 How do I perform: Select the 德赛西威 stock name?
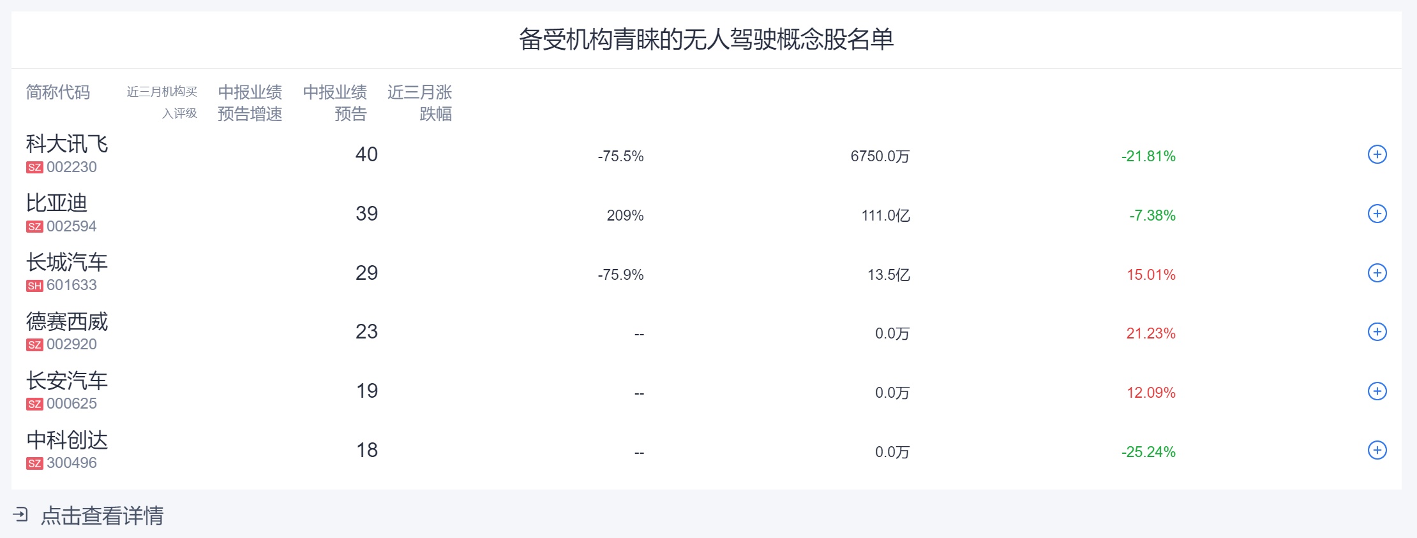pos(67,322)
